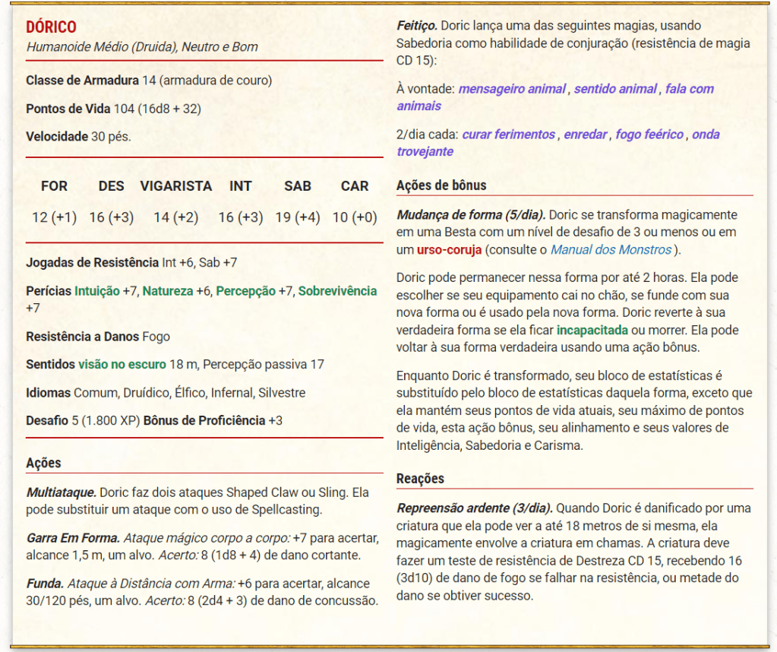The height and width of the screenshot is (652, 777).
Task: Click the DÓRICO stat block title
Action: (x=52, y=27)
